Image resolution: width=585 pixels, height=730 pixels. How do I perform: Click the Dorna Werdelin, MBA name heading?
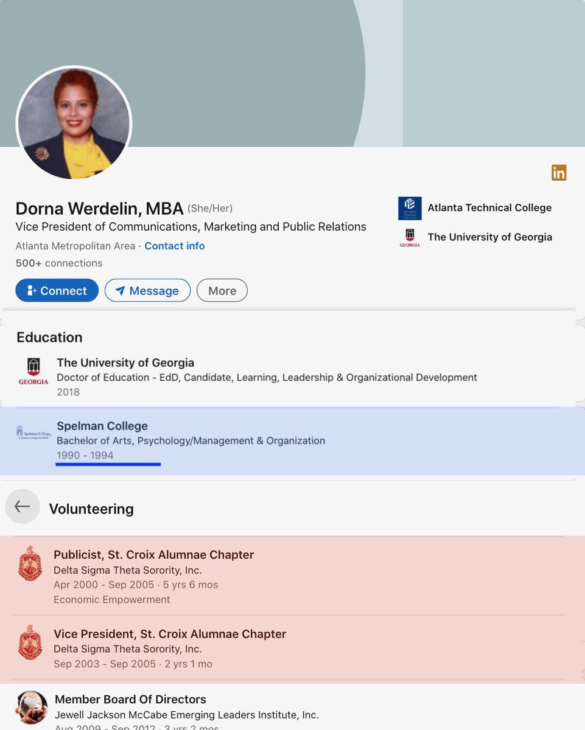(x=99, y=209)
